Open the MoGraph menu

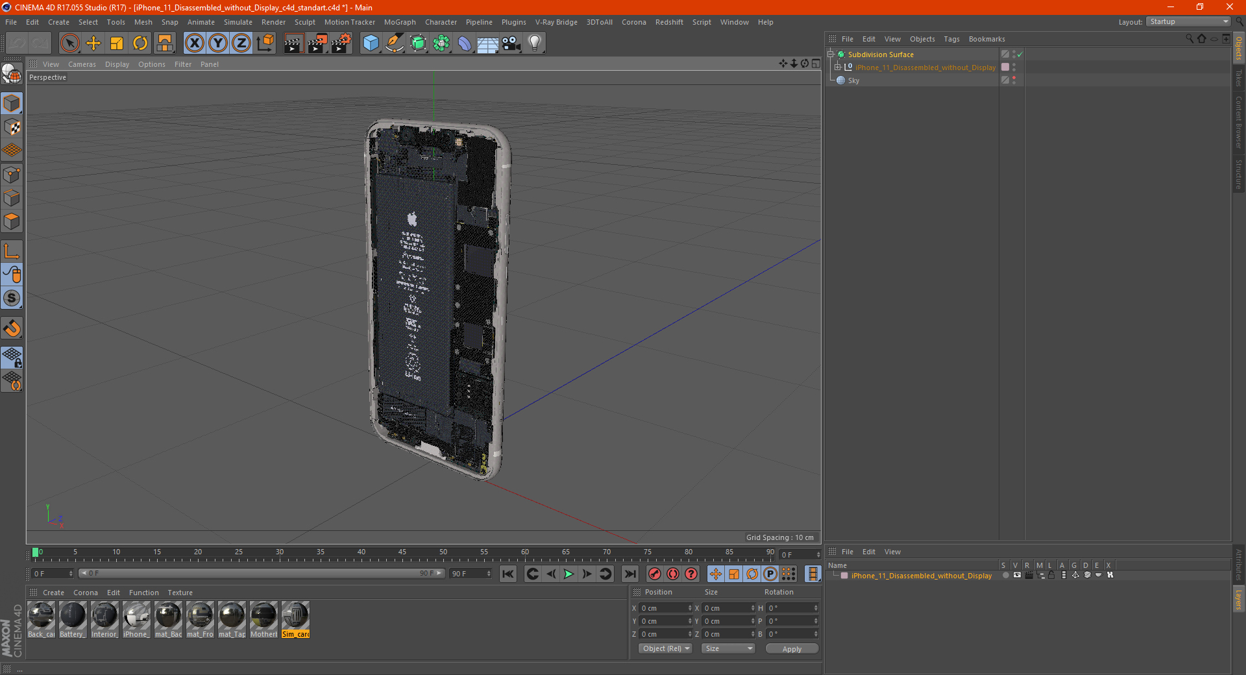[400, 22]
